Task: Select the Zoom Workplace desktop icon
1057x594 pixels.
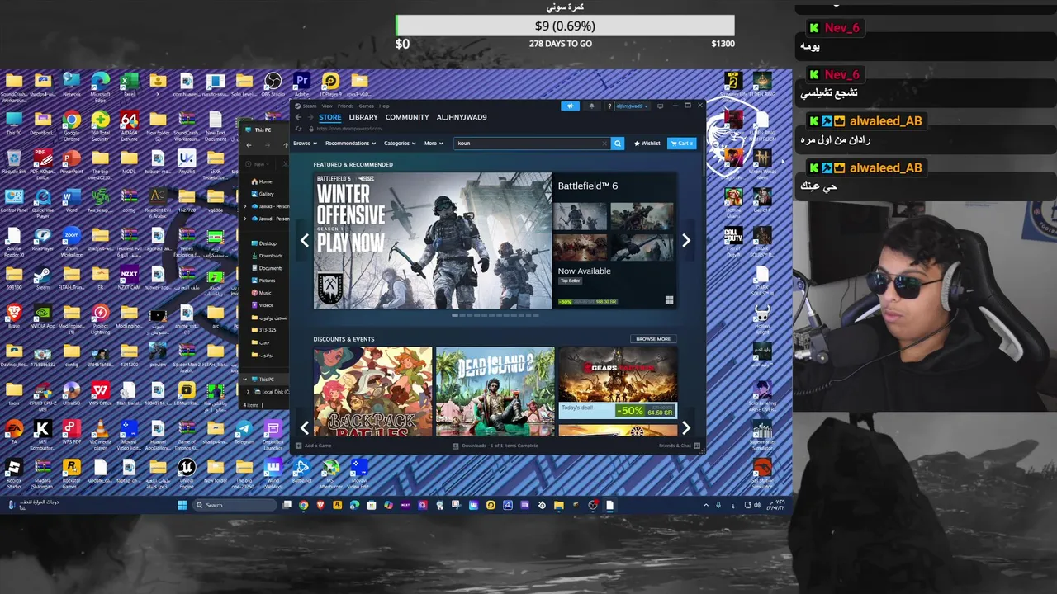Action: pyautogui.click(x=72, y=241)
